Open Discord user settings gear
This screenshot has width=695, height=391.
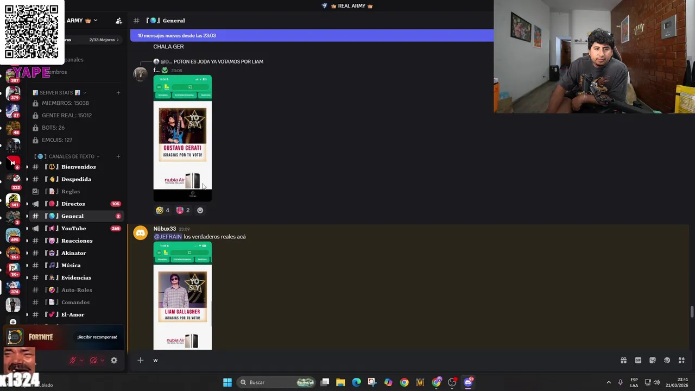coord(114,360)
